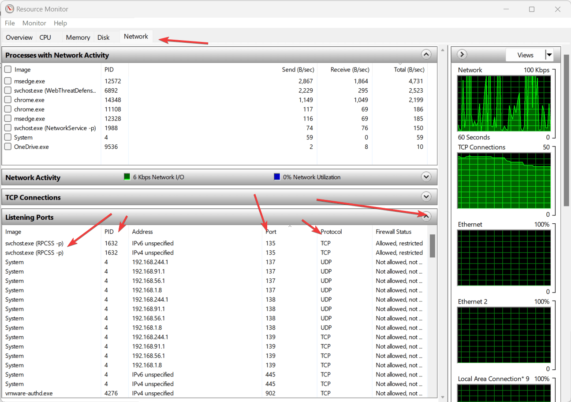
Task: Open the Help menu
Action: 60,23
